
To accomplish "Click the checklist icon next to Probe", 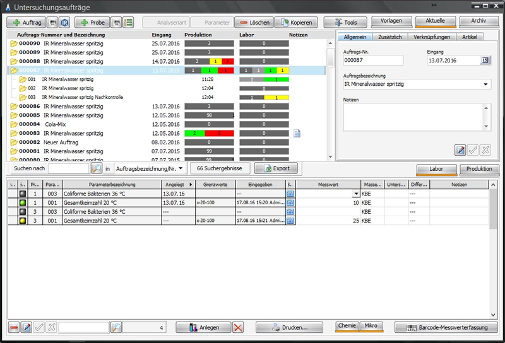I will pos(128,22).
